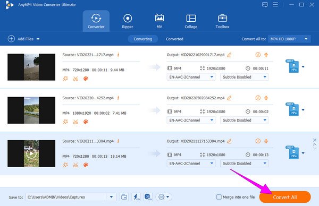
Task: Open enhance effects for VID20220...4252.mp4
Action: tap(65, 122)
